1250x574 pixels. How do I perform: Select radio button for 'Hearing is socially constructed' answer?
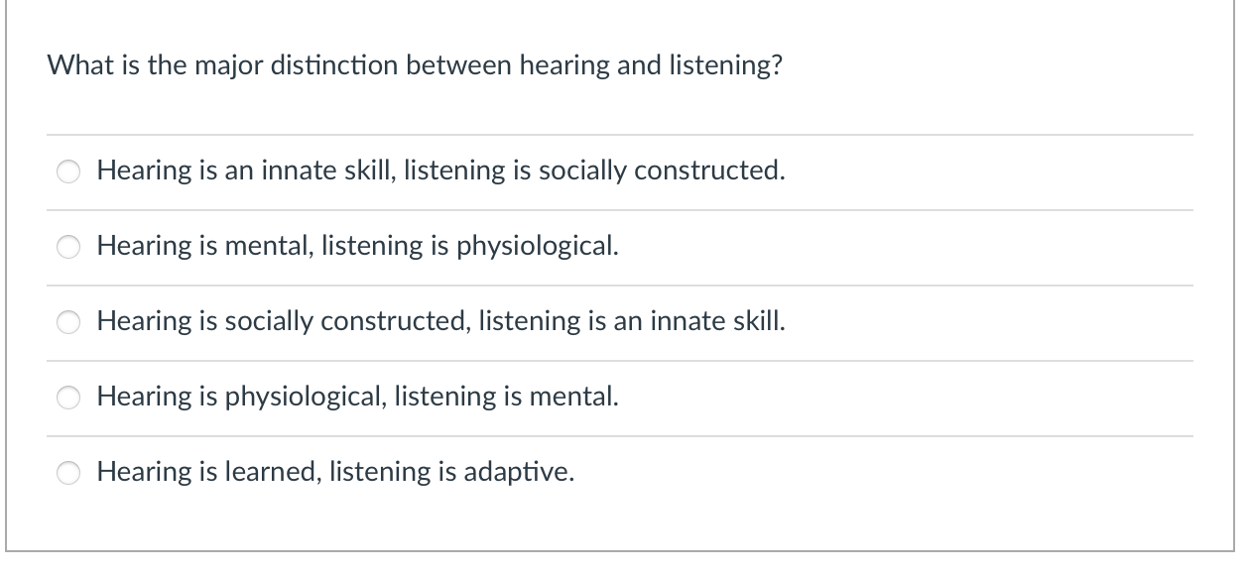(67, 321)
